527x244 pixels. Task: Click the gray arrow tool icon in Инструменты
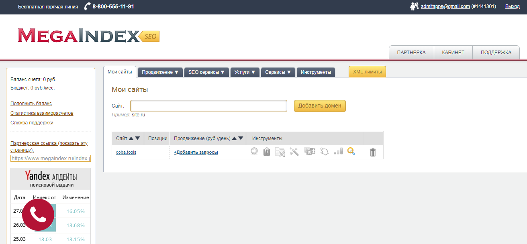[x=254, y=152]
